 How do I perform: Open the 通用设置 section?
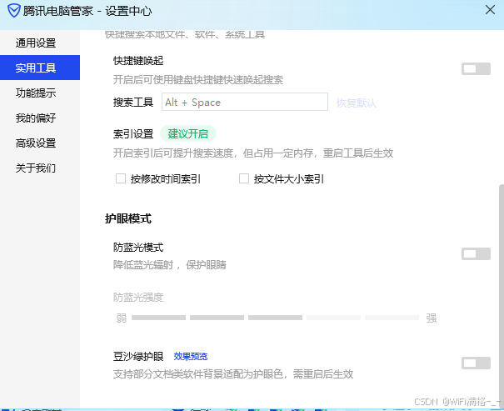click(x=36, y=43)
